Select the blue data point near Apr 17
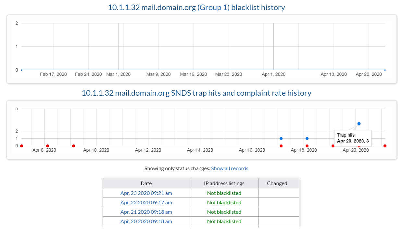Viewport: 402px width, 231px height. point(281,138)
